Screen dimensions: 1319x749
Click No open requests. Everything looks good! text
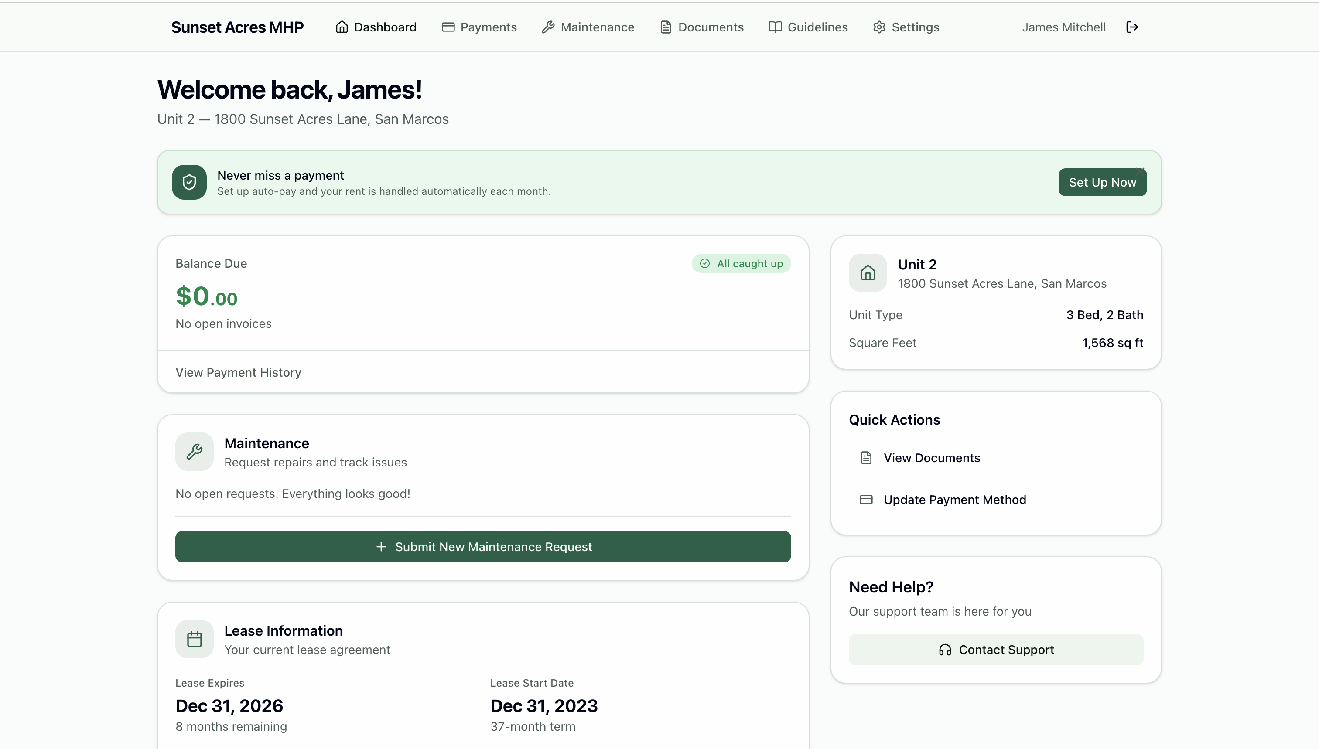(293, 494)
